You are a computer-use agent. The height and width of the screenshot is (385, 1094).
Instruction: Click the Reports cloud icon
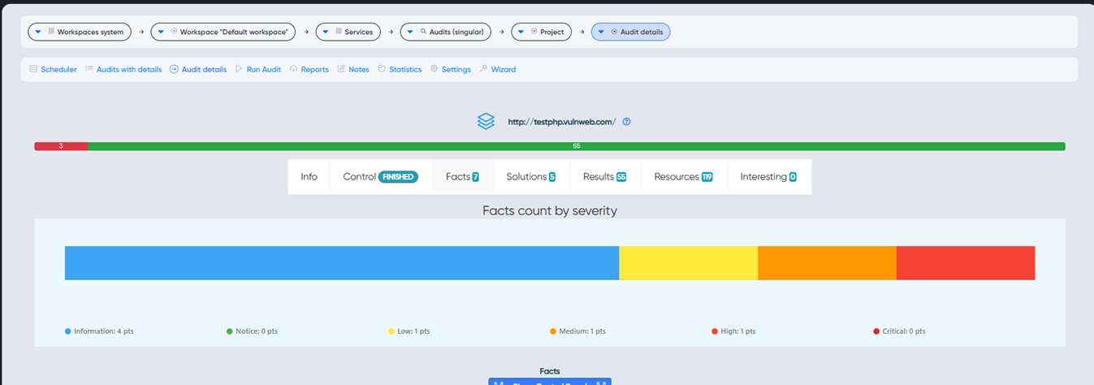pos(294,69)
